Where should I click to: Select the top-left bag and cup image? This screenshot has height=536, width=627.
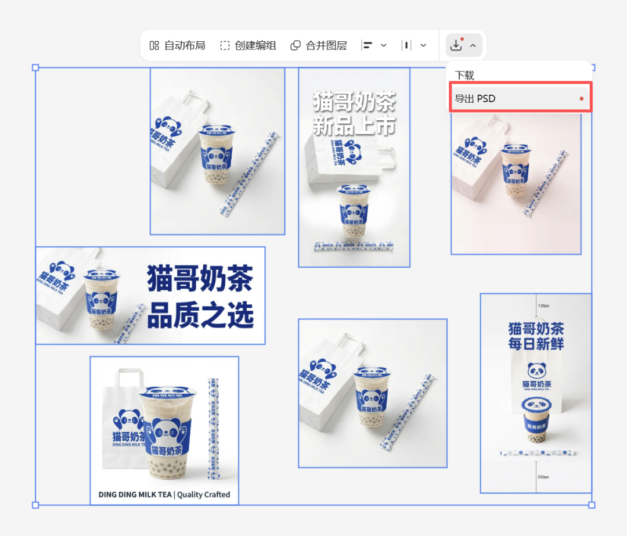click(217, 150)
